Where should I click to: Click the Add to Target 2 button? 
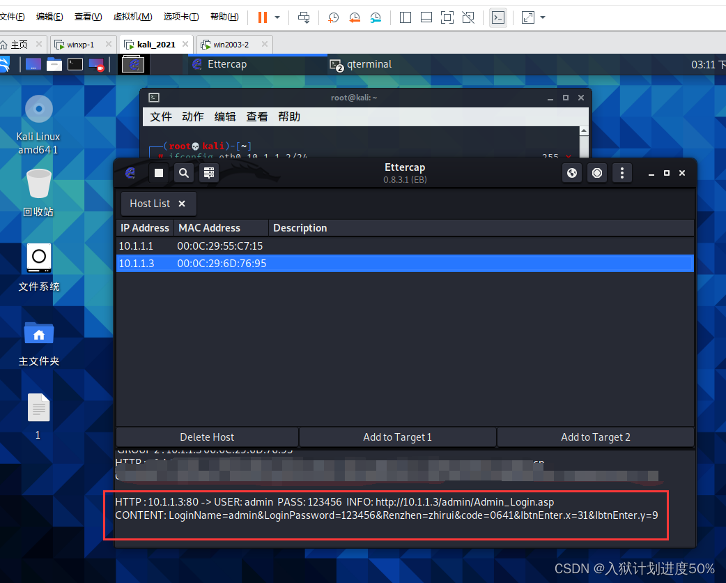click(596, 437)
